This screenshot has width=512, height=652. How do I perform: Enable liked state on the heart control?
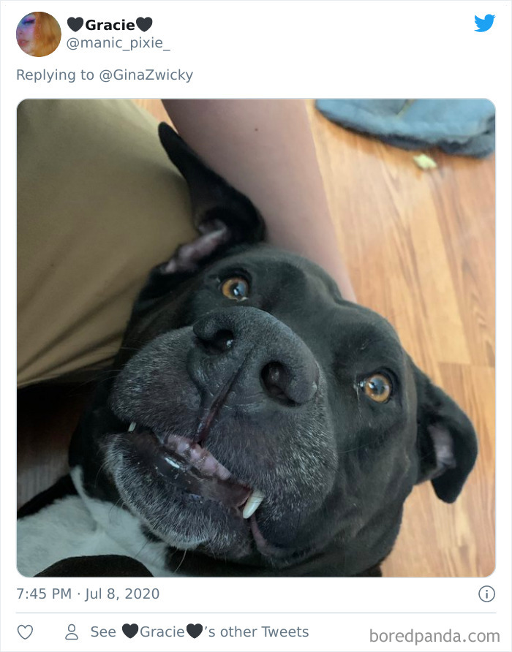point(27,632)
